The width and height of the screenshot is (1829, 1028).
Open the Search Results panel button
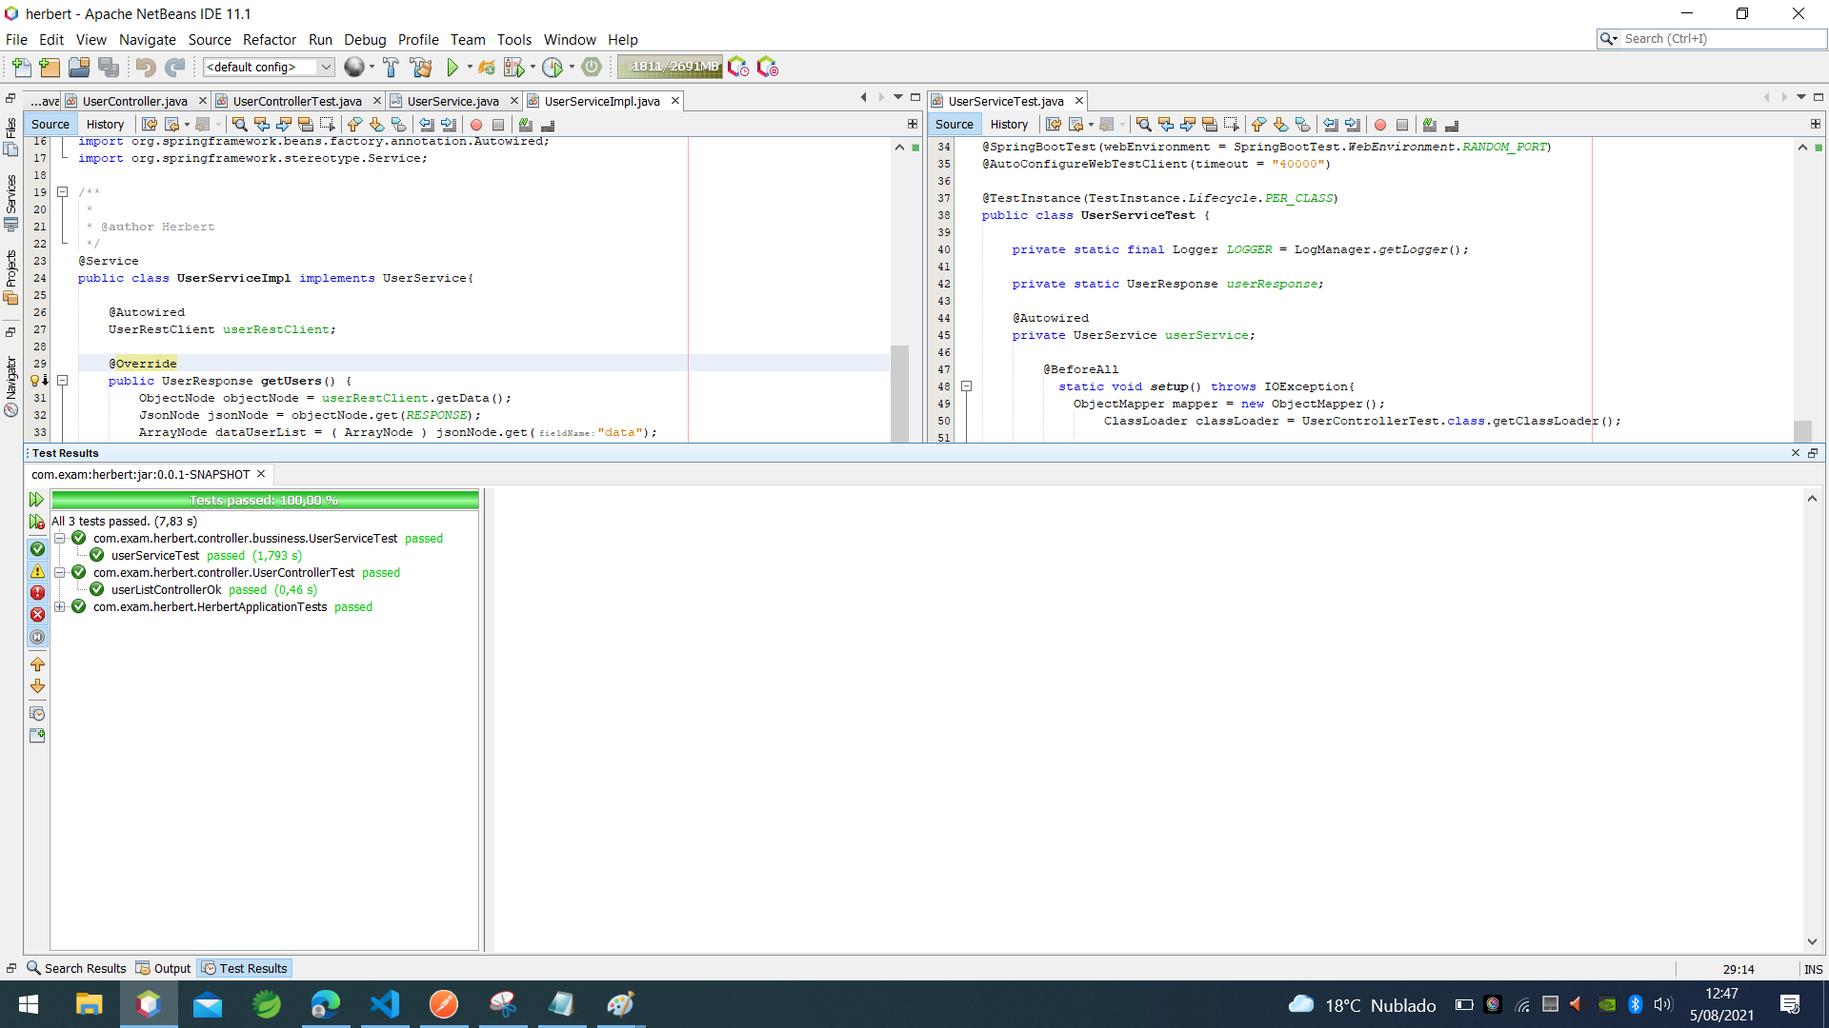77,968
